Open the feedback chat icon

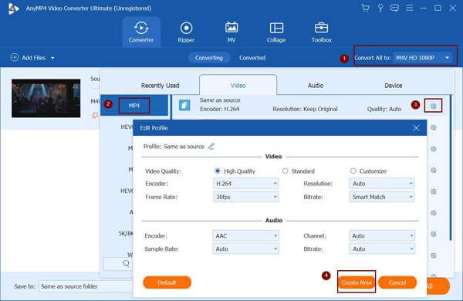[394, 8]
